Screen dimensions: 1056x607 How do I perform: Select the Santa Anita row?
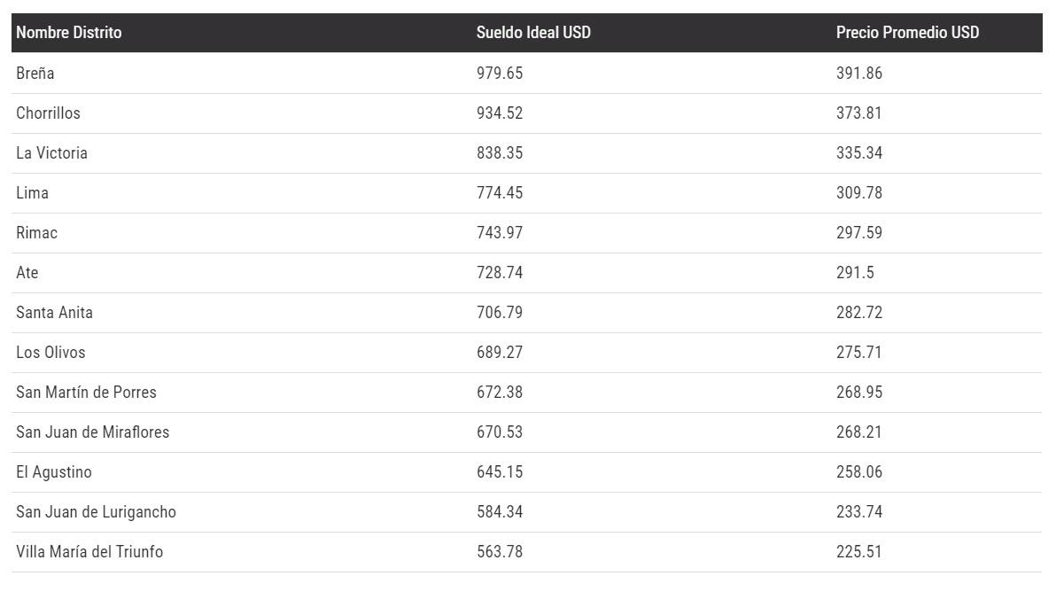coord(54,313)
